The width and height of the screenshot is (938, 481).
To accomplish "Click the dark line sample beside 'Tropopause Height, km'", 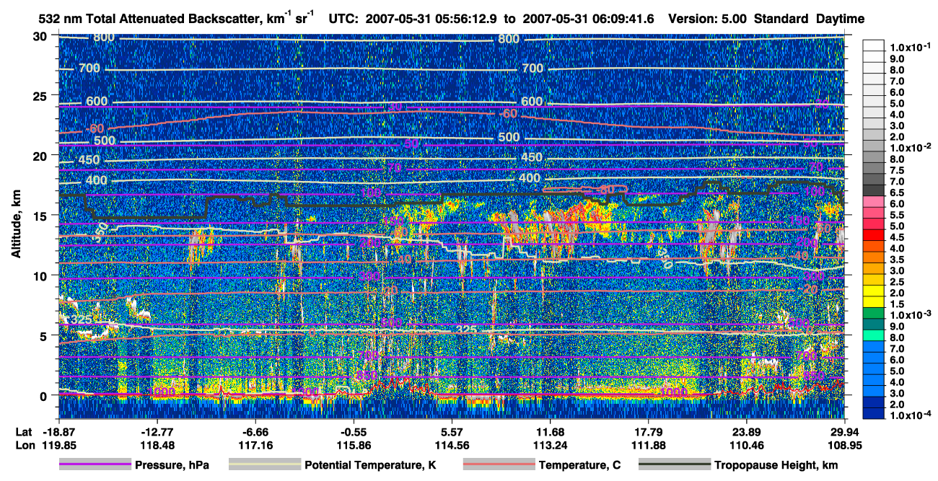I will pos(674,465).
